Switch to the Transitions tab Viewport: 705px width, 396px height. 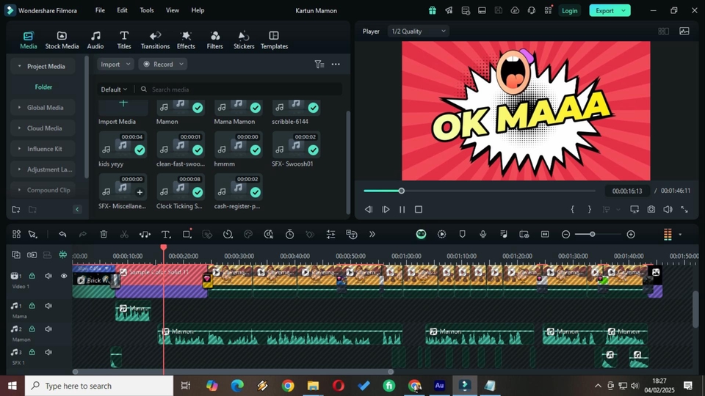point(155,40)
